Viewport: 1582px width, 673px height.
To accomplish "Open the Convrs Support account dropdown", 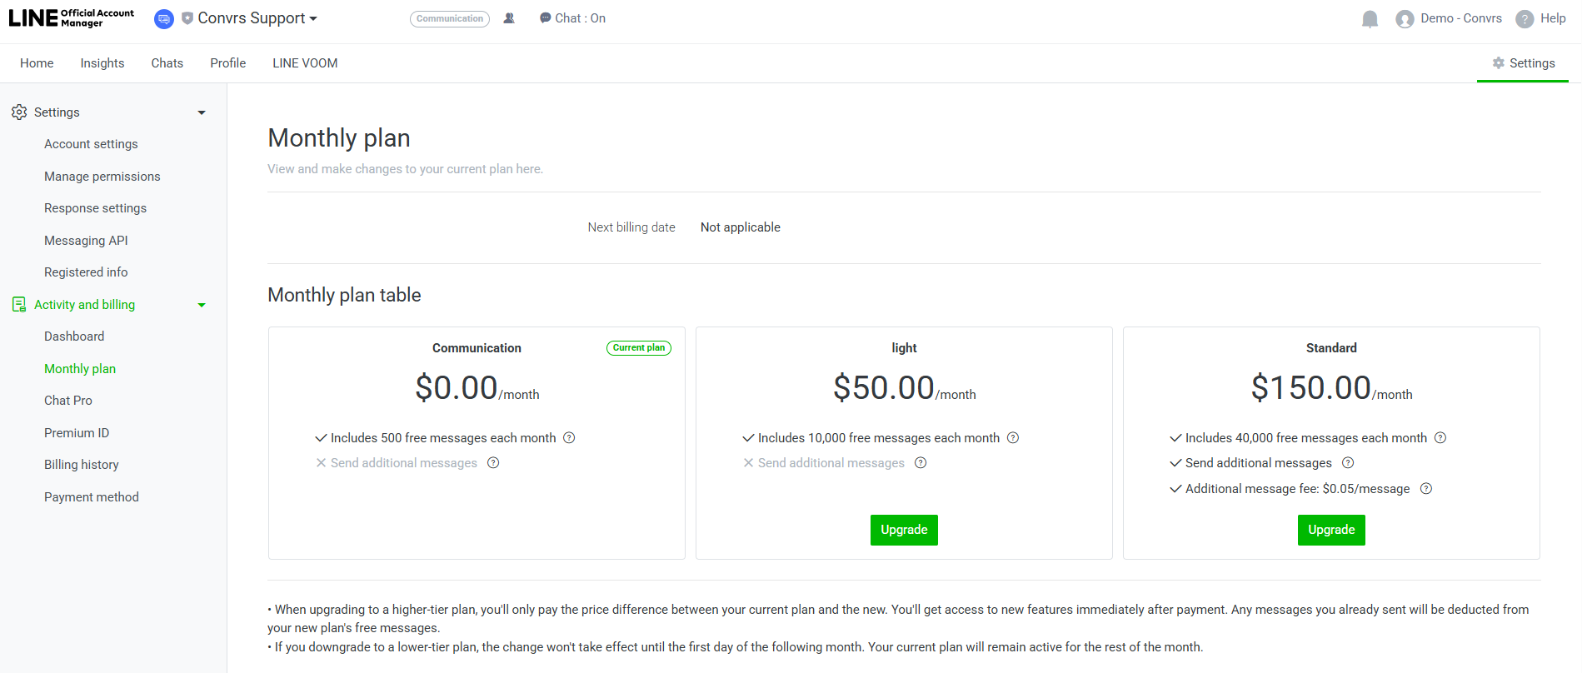I will (257, 18).
